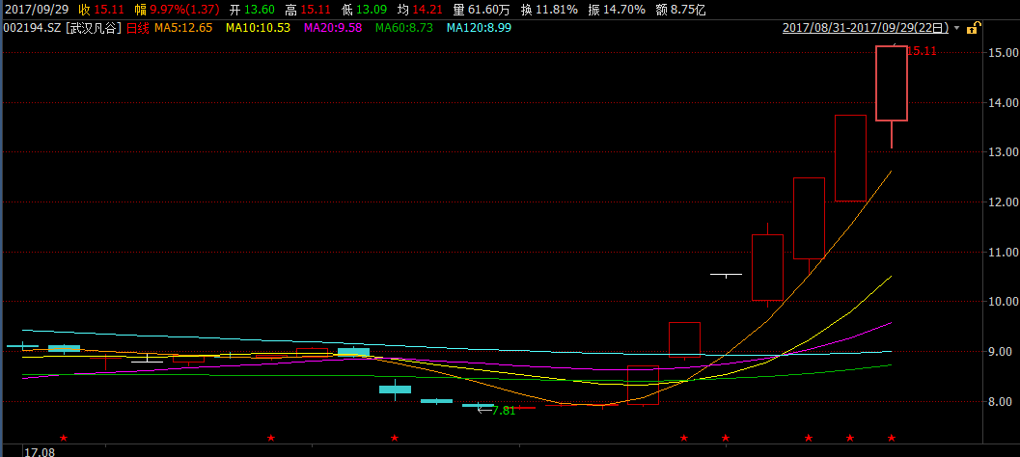The image size is (1020, 457).
Task: Click the 12.00 price axis label
Action: pyautogui.click(x=1001, y=202)
